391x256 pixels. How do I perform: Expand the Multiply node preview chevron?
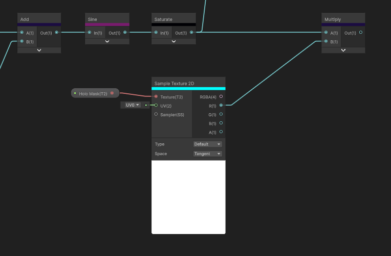coord(343,50)
